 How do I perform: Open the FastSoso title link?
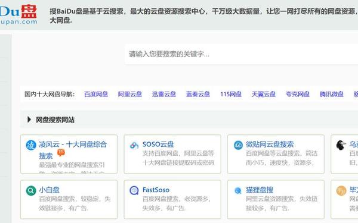point(156,190)
